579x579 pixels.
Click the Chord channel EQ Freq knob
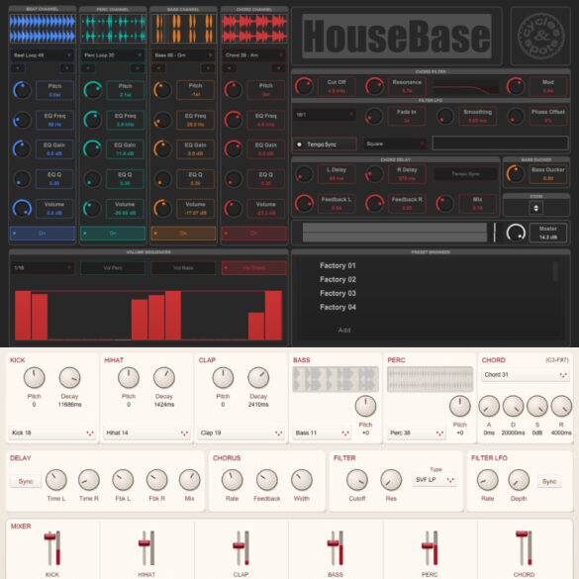[x=234, y=120]
